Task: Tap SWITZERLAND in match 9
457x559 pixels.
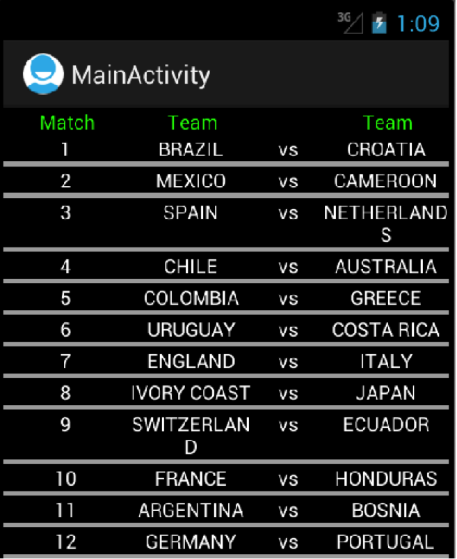Action: (x=191, y=436)
